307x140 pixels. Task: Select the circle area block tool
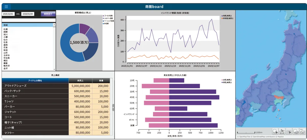tap(296, 131)
